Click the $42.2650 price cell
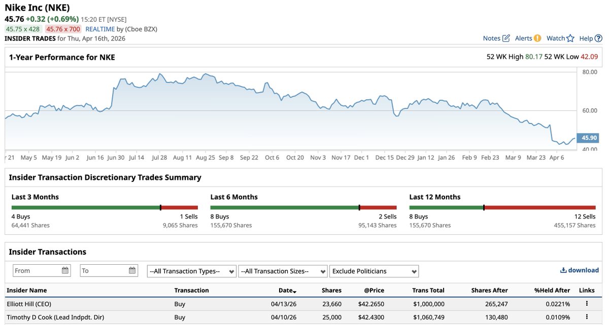The width and height of the screenshot is (609, 325). pyautogui.click(x=370, y=304)
